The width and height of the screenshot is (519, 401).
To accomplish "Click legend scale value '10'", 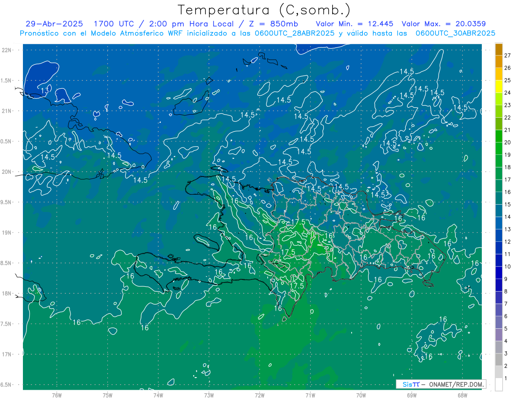I will (507, 266).
